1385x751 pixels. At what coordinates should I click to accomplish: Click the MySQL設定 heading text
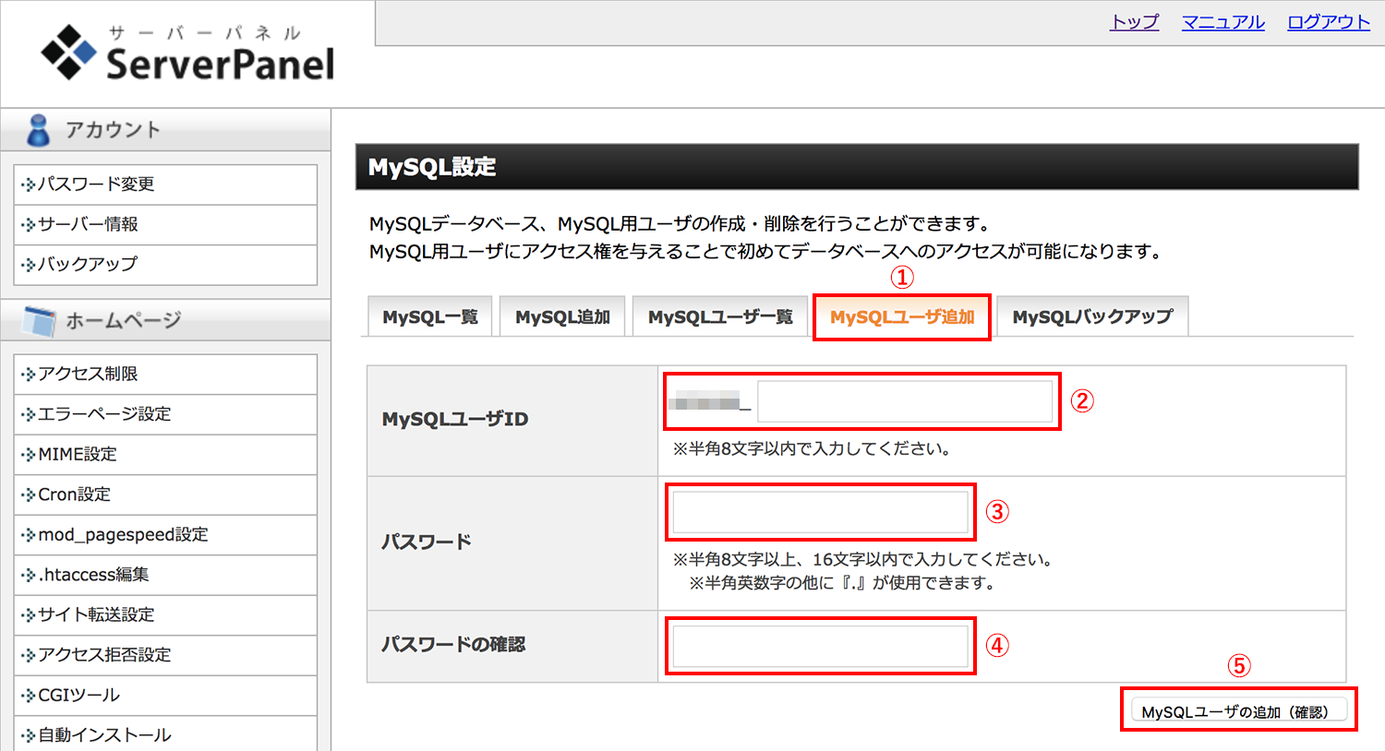click(432, 167)
